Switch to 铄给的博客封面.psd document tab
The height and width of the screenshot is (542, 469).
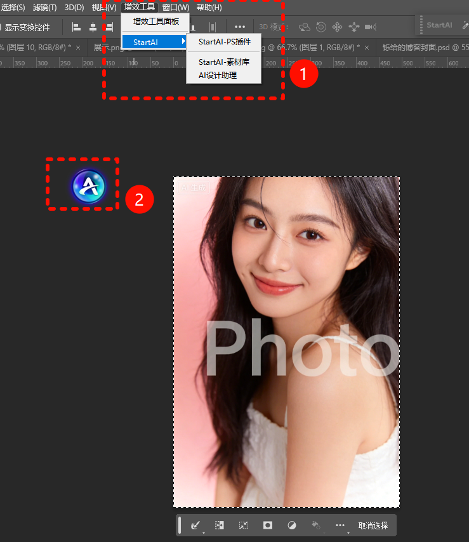pos(420,47)
